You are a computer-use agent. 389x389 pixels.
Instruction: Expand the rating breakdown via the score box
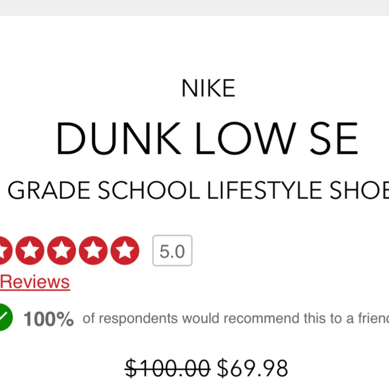coord(172,251)
